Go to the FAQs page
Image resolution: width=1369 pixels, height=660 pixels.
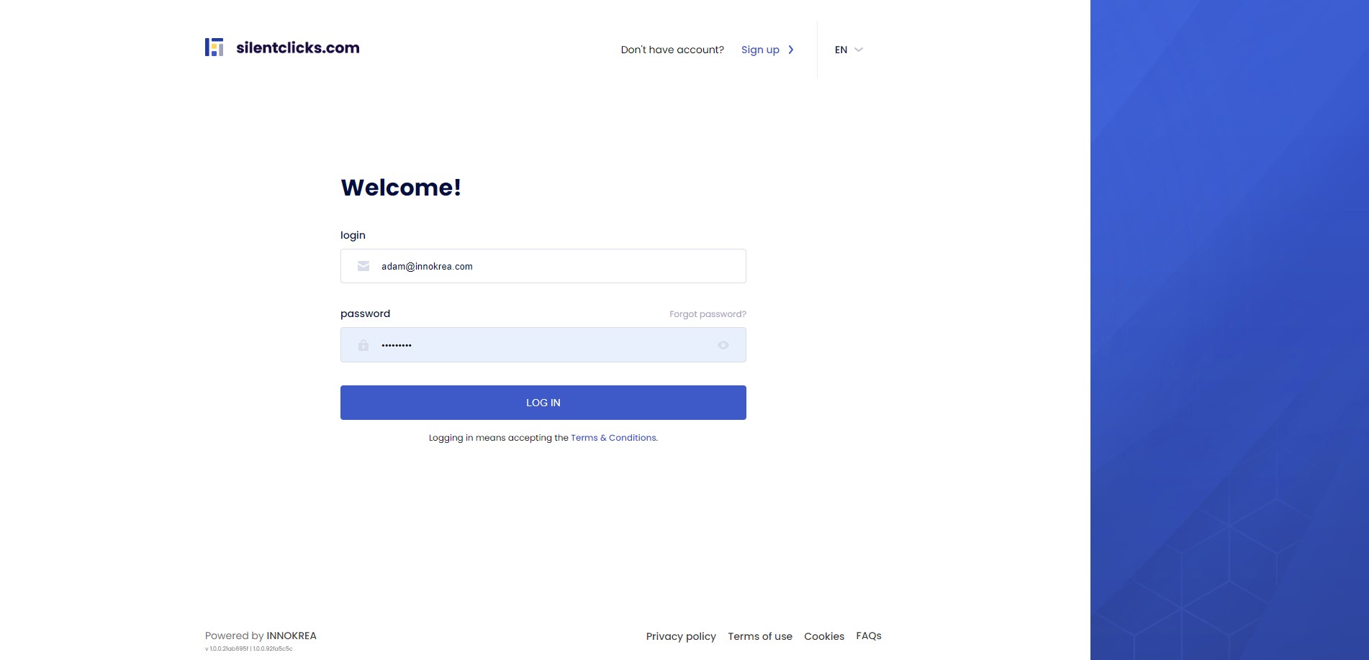tap(868, 636)
